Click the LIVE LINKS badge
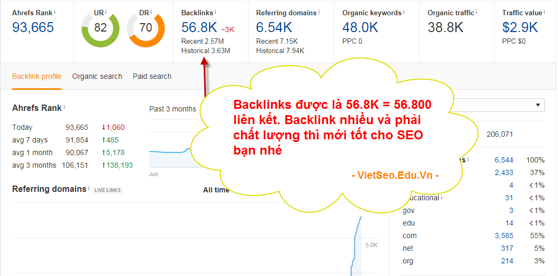The width and height of the screenshot is (558, 276). point(107,190)
